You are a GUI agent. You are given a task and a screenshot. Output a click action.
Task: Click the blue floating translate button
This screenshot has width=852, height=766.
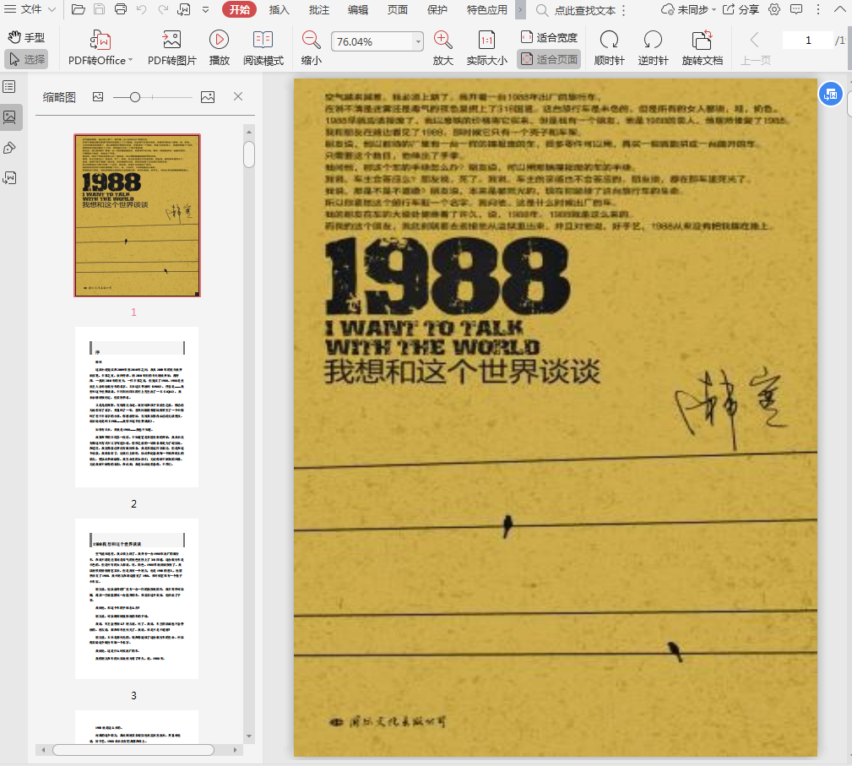830,94
